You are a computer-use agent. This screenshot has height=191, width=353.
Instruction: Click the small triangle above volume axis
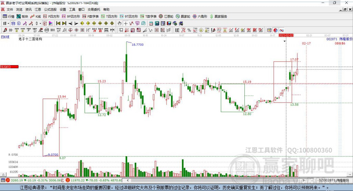3,174
